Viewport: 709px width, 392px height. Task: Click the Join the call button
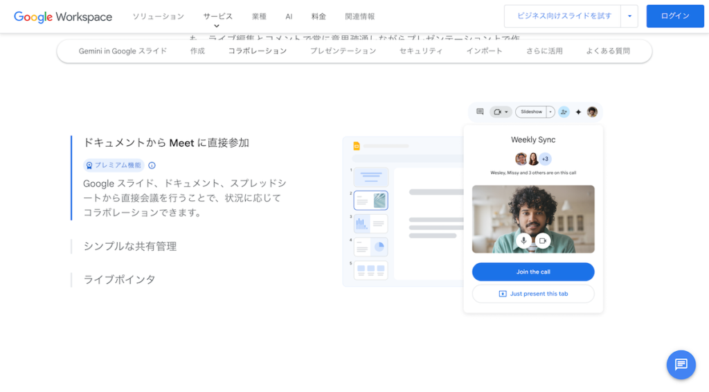click(x=533, y=271)
